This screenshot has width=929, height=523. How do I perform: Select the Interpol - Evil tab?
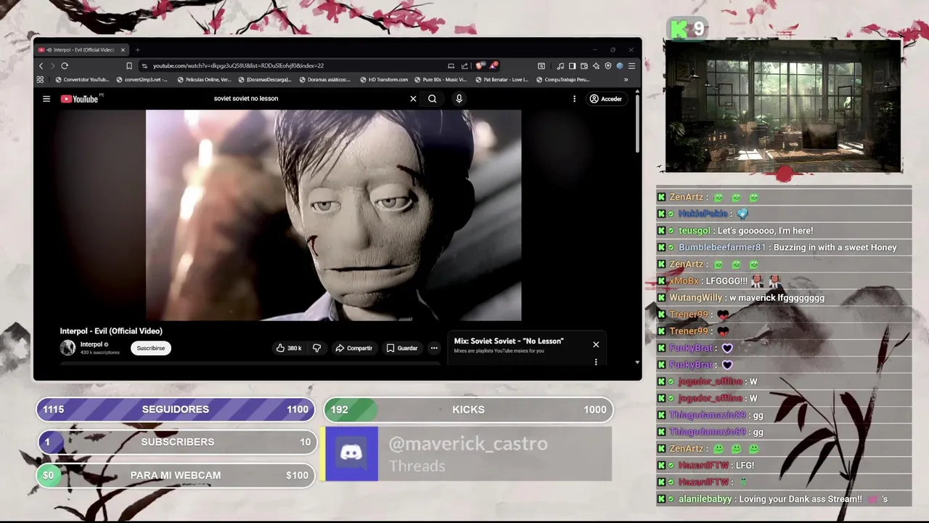[81, 50]
